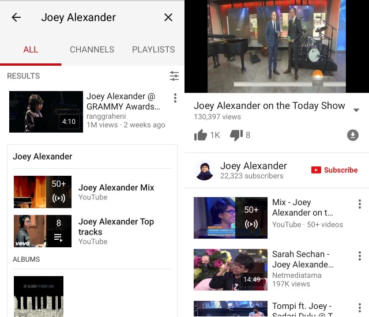The image size is (369, 317).
Task: Select the ALL results tab
Action: 31,50
